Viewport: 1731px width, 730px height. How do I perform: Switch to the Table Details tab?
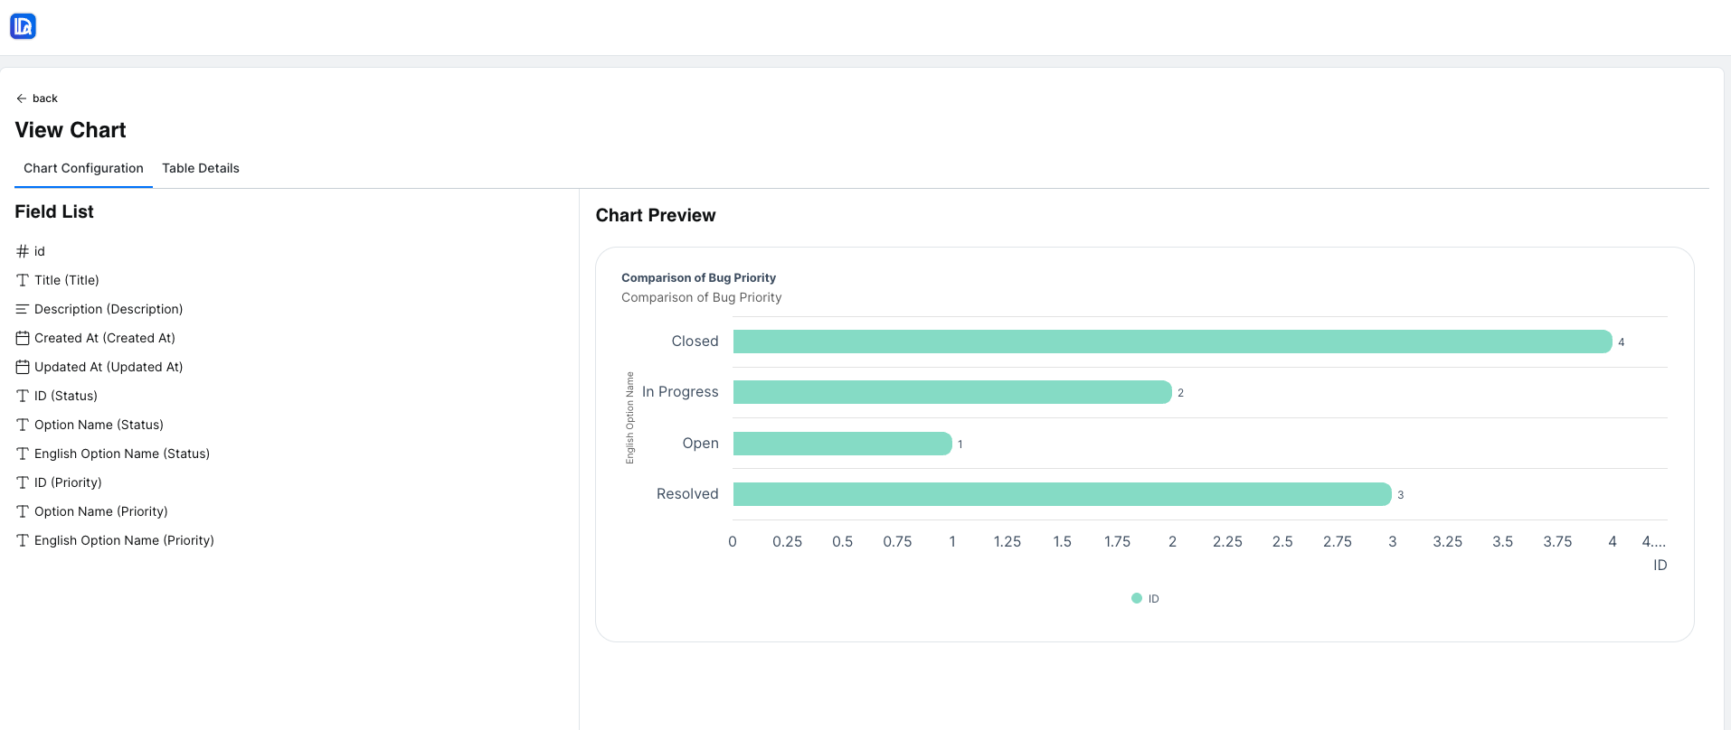[x=201, y=168]
